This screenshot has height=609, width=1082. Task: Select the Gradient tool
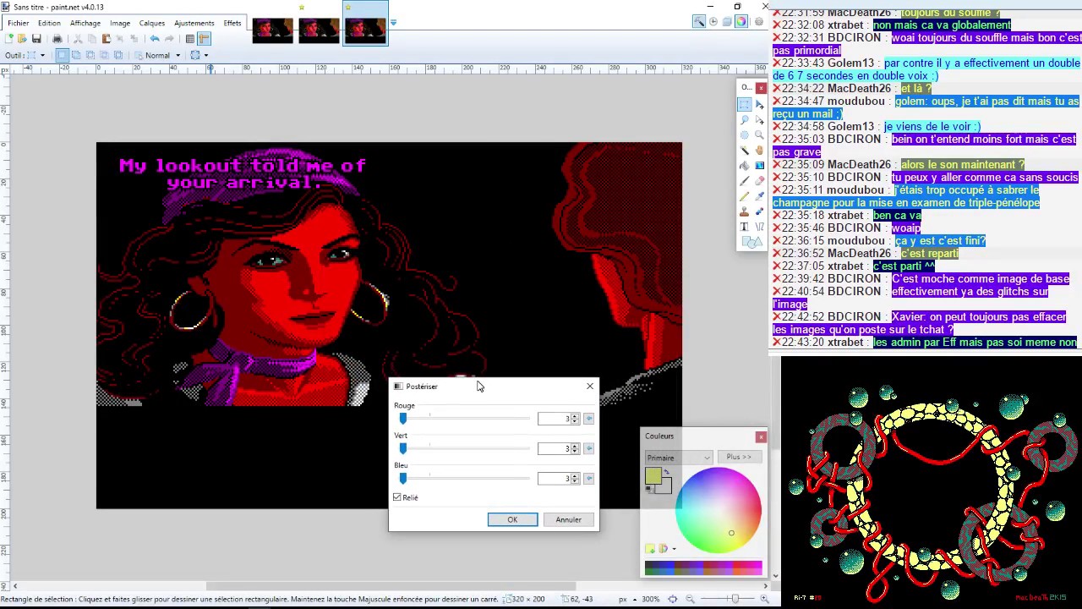(759, 165)
